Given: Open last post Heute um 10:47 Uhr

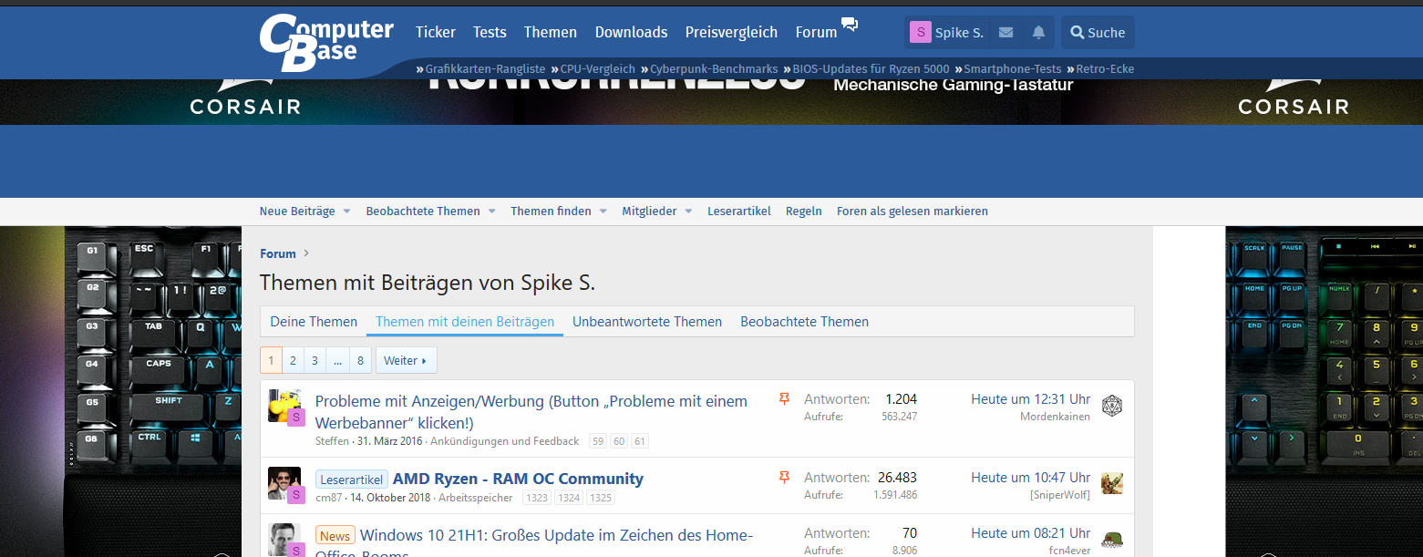Looking at the screenshot, I should pyautogui.click(x=1030, y=478).
